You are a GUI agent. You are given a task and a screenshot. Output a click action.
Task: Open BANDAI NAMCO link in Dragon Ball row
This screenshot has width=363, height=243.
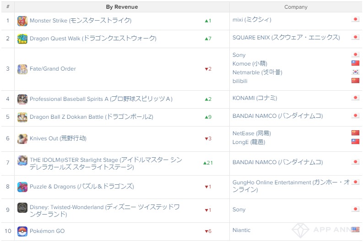pos(277,116)
